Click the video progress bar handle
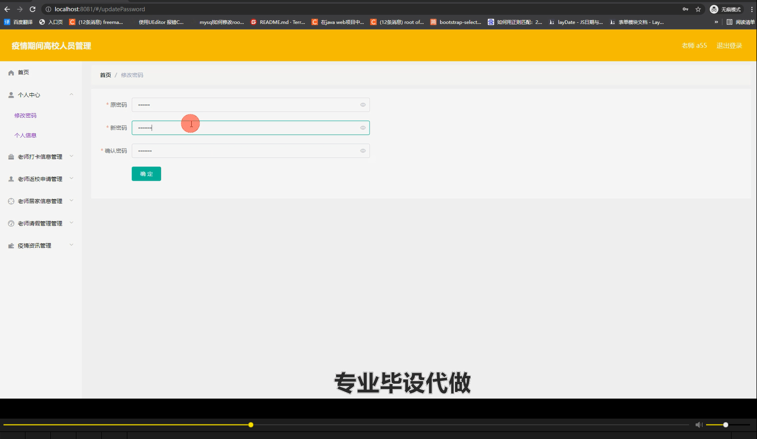757x439 pixels. 251,425
